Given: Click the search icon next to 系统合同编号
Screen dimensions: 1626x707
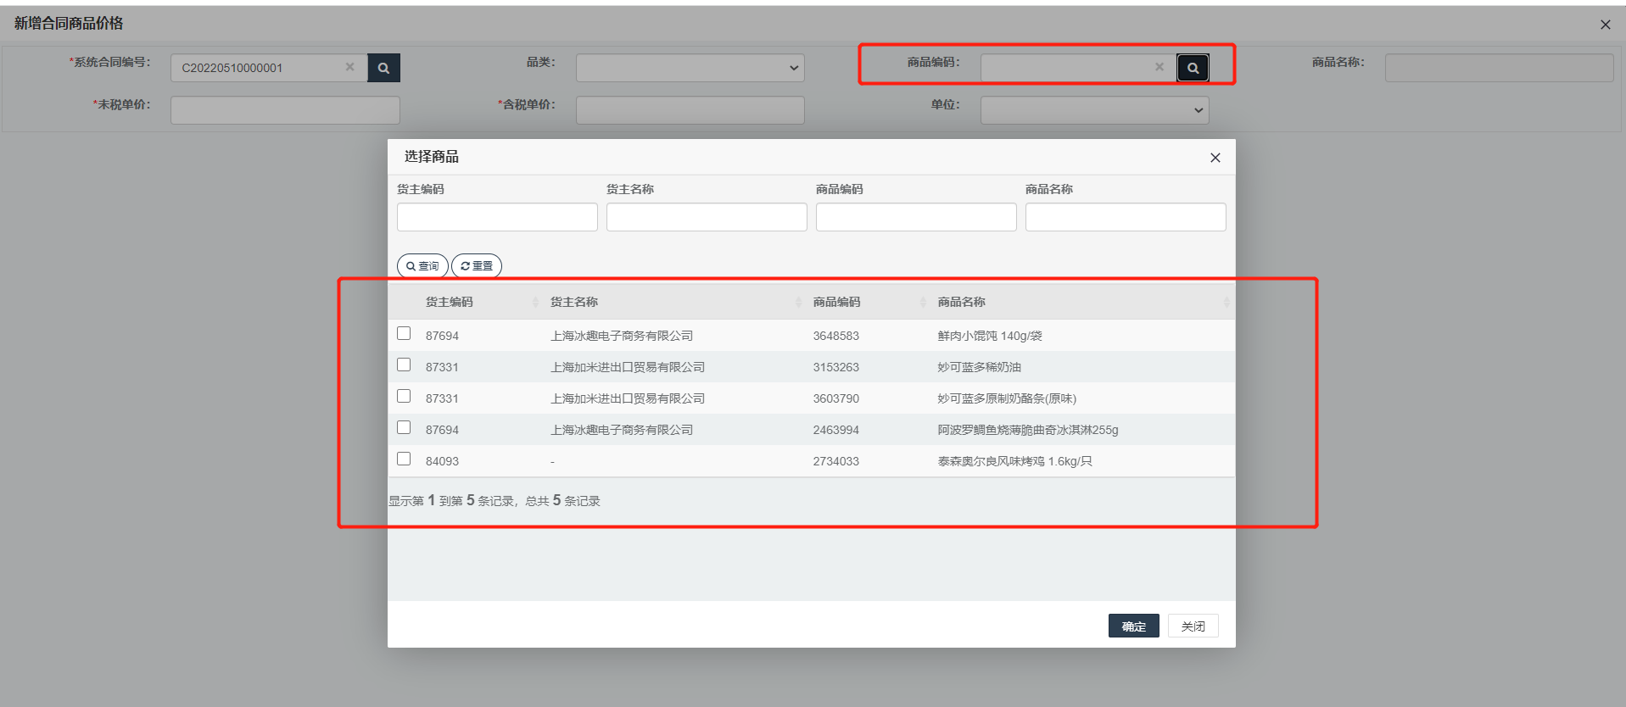Looking at the screenshot, I should [383, 68].
